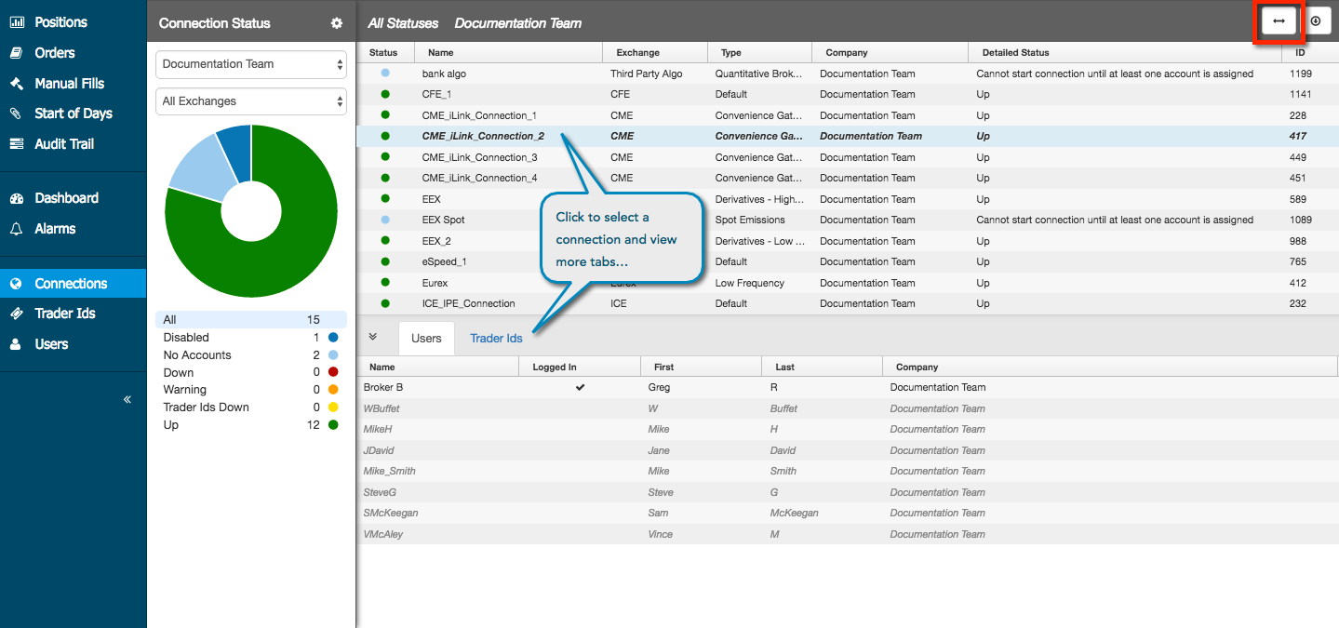Select user SMcKeegan in users list
This screenshot has height=628, width=1339.
coord(848,513)
